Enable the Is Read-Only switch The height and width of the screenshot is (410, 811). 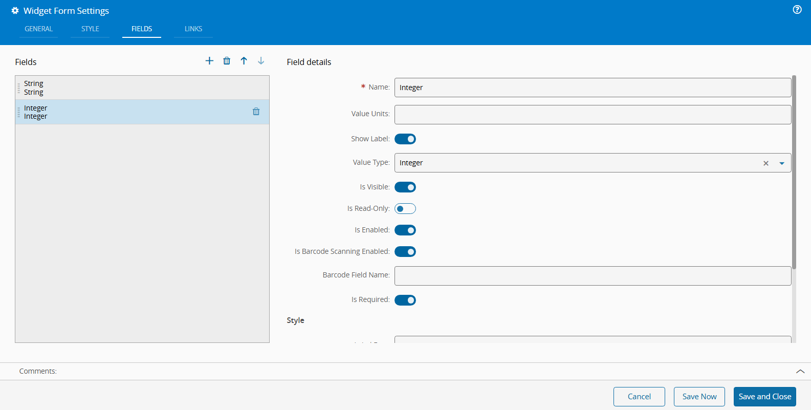pos(405,209)
